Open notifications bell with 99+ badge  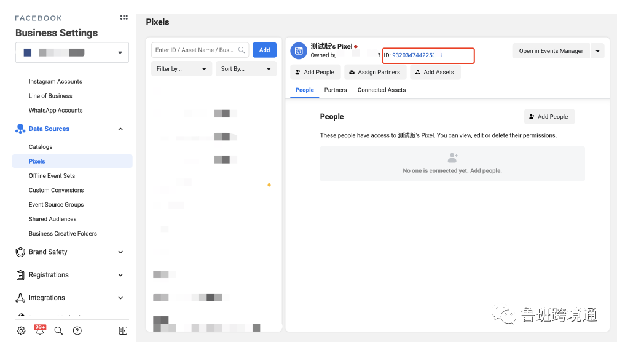click(x=40, y=330)
